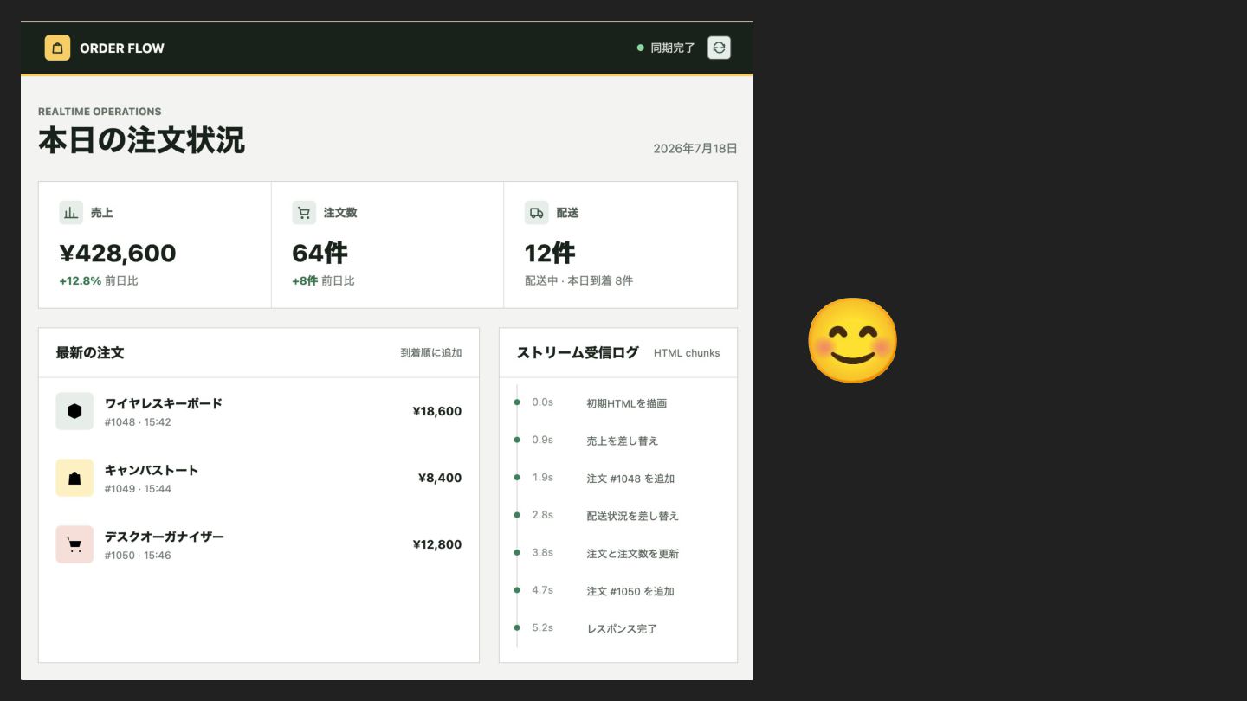Viewport: 1247px width, 701px height.
Task: Click the 注文数 card label
Action: point(340,213)
